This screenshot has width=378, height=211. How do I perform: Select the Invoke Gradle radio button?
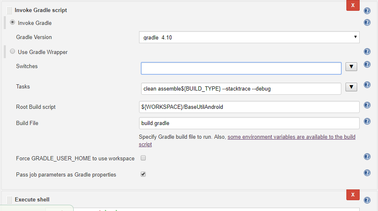tap(12, 22)
